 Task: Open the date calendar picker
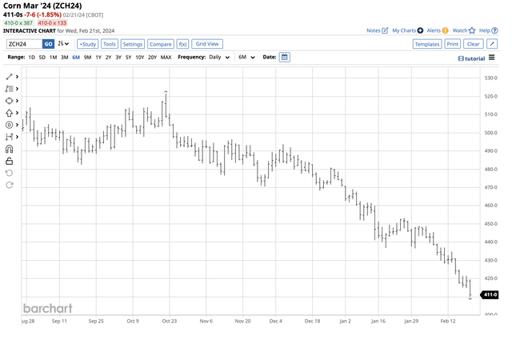pyautogui.click(x=285, y=57)
